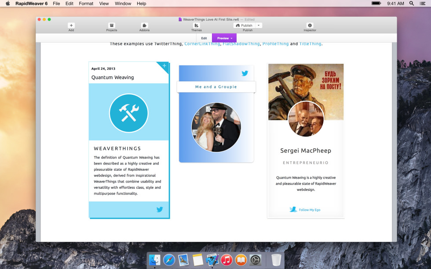
Task: Click the Add plus icon in toolbar
Action: 71,25
